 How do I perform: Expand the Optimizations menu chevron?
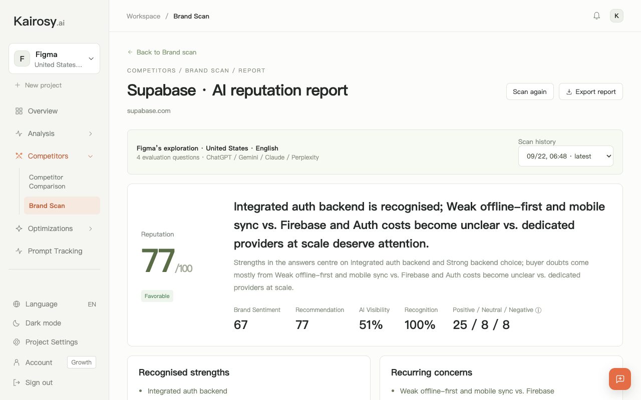point(91,228)
